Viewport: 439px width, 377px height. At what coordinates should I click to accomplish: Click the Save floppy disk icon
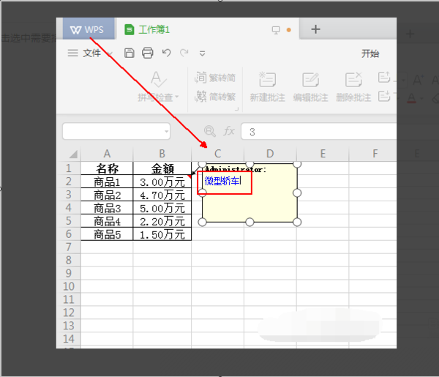coord(129,53)
